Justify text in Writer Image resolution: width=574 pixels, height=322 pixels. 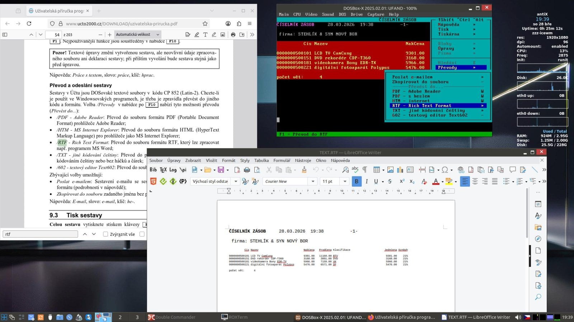[x=495, y=181]
